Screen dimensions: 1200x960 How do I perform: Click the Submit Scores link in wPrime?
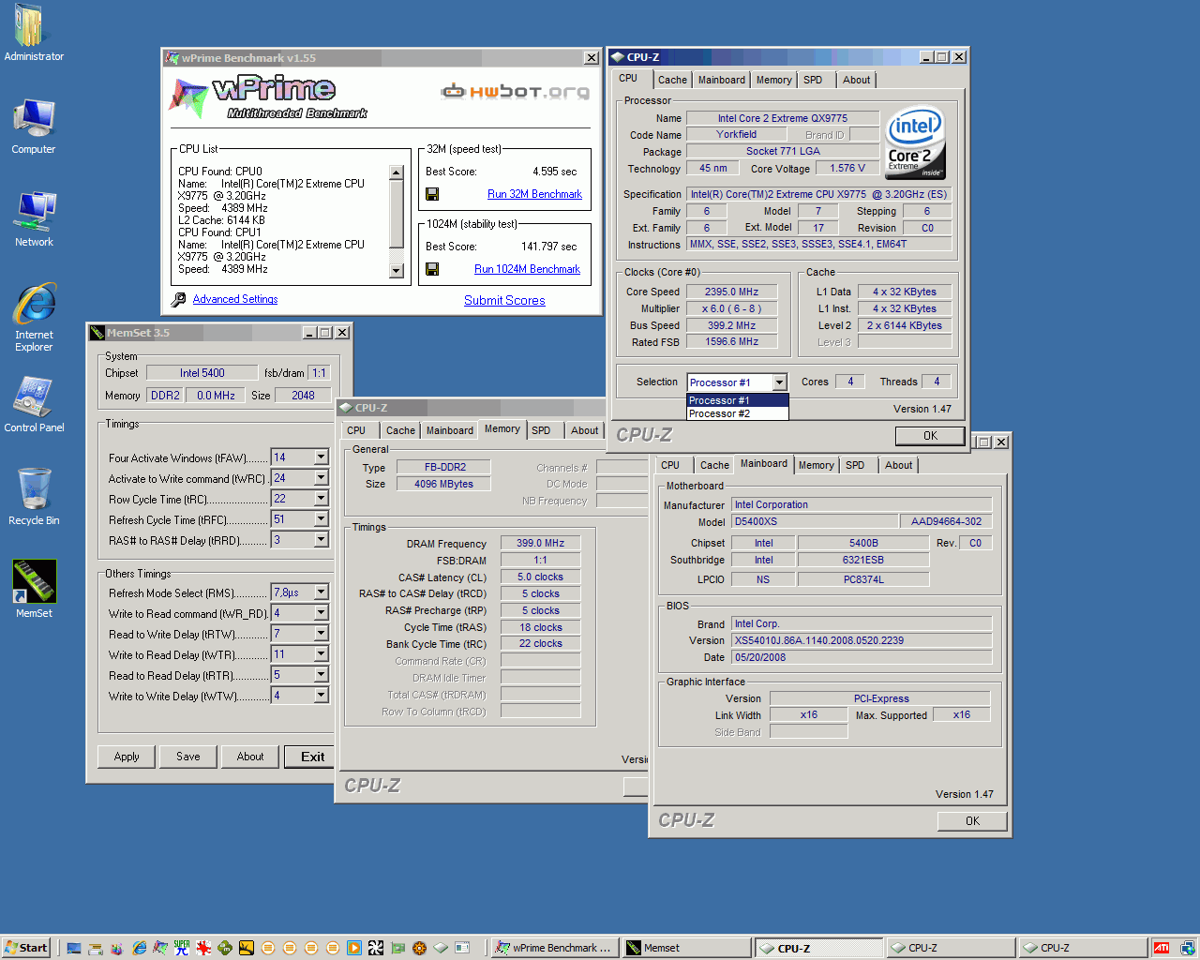504,301
